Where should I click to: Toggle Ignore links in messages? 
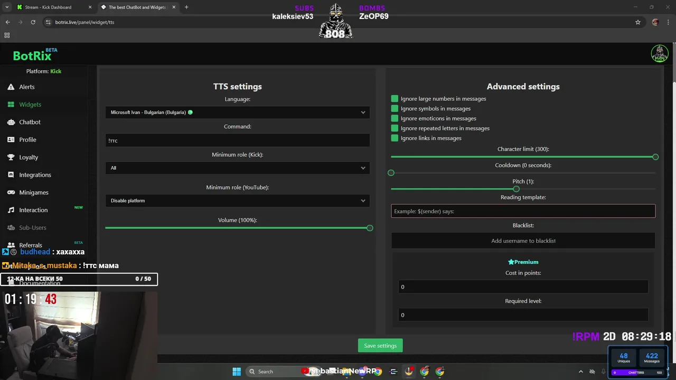[395, 138]
